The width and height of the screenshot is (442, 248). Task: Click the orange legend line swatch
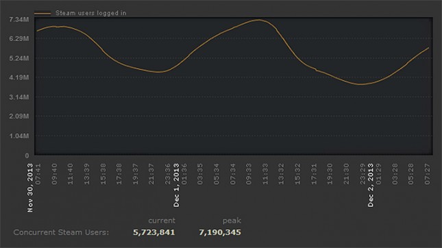[x=42, y=13]
